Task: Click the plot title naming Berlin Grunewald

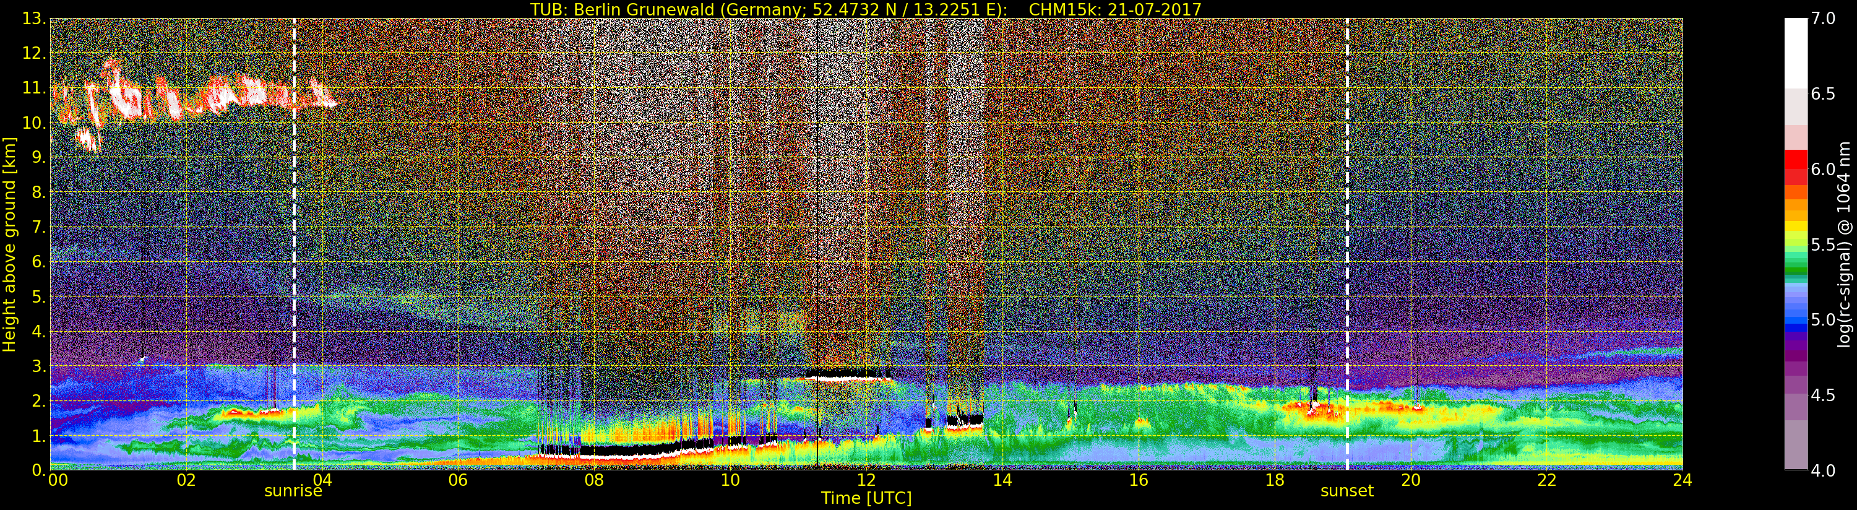Action: [866, 9]
